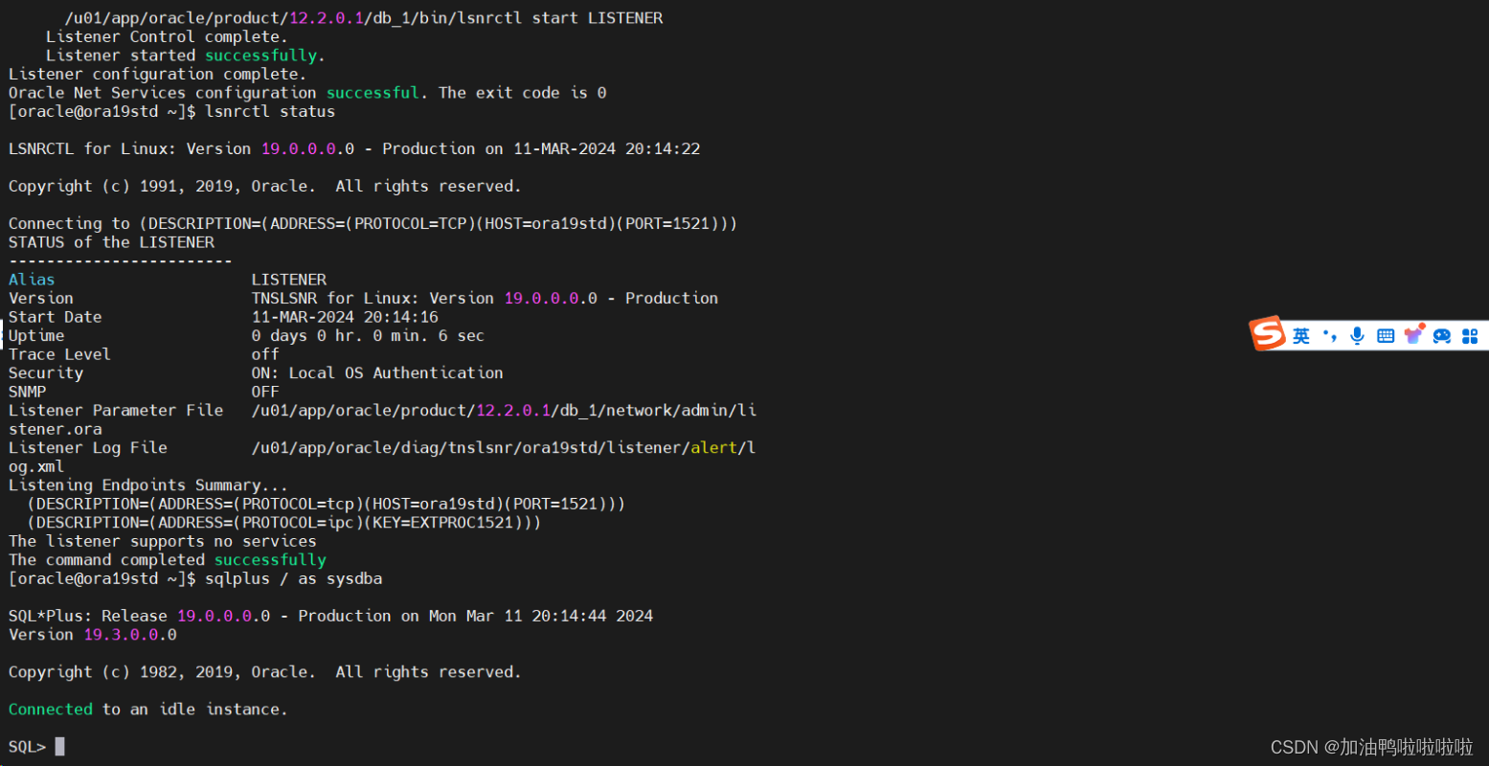Open the game controller icon in the IME bar
This screenshot has height=766, width=1489.
[x=1441, y=335]
